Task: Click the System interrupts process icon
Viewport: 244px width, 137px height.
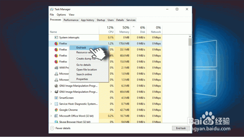Action: [56, 38]
